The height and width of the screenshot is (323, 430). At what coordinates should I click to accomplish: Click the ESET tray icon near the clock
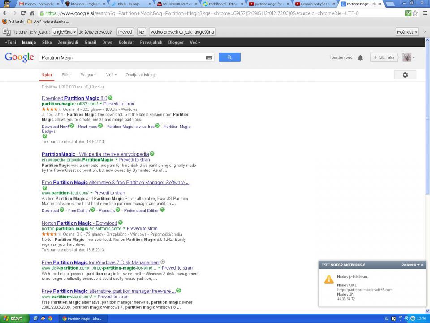(x=413, y=319)
